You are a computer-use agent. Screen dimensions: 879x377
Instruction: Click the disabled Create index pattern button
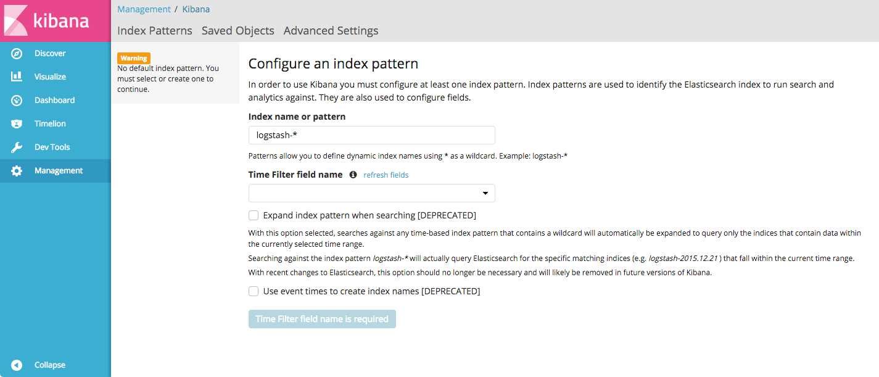[x=322, y=319]
